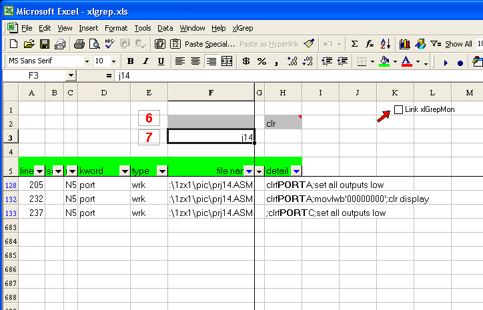
Task: Open the type column filter dropdown
Action: click(x=161, y=171)
